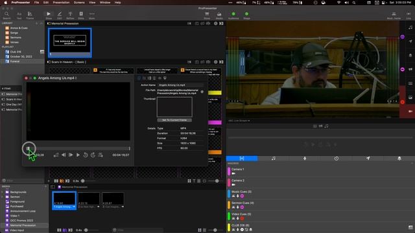Image resolution: width=415 pixels, height=233 pixels.
Task: Trigger the Music Cues macro
Action: point(320,194)
